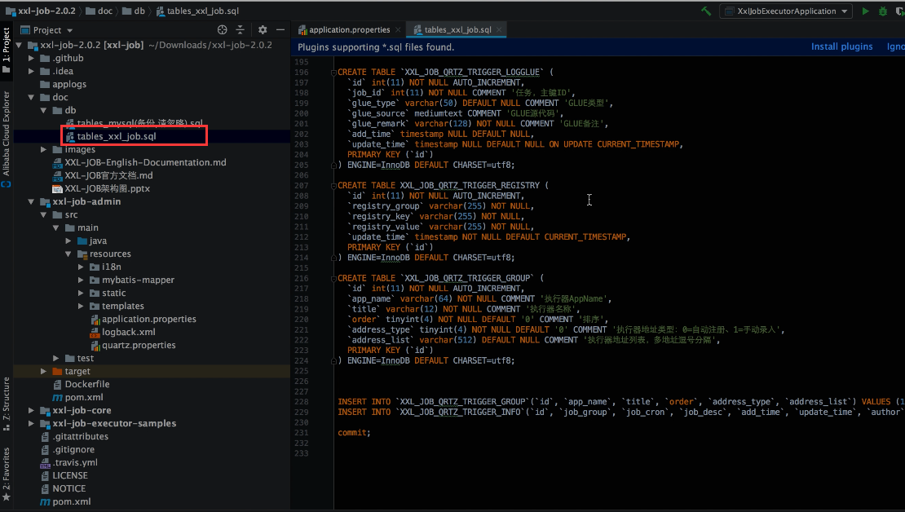
Task: Select pom.xml under xxl-job-admin
Action: (x=84, y=397)
